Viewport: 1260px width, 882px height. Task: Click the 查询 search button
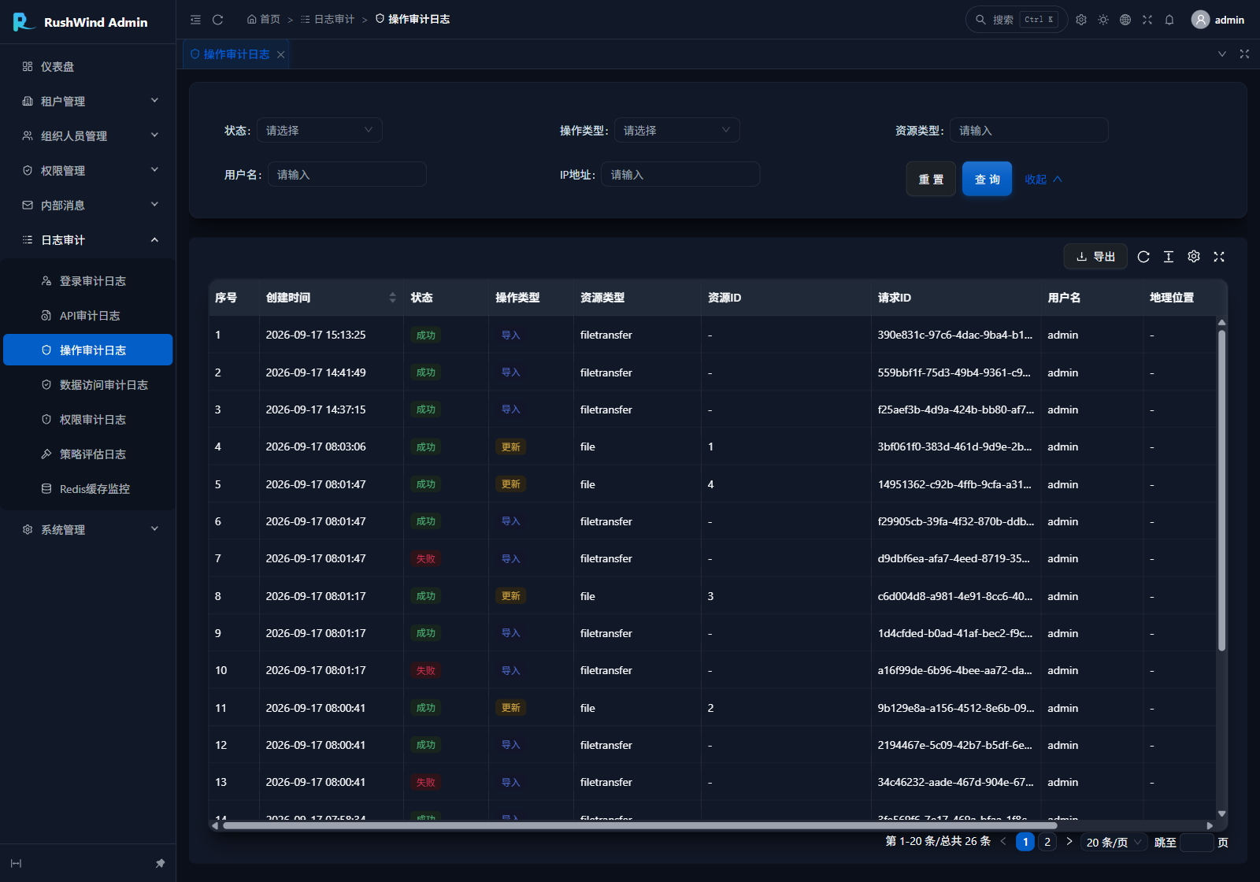(x=987, y=179)
